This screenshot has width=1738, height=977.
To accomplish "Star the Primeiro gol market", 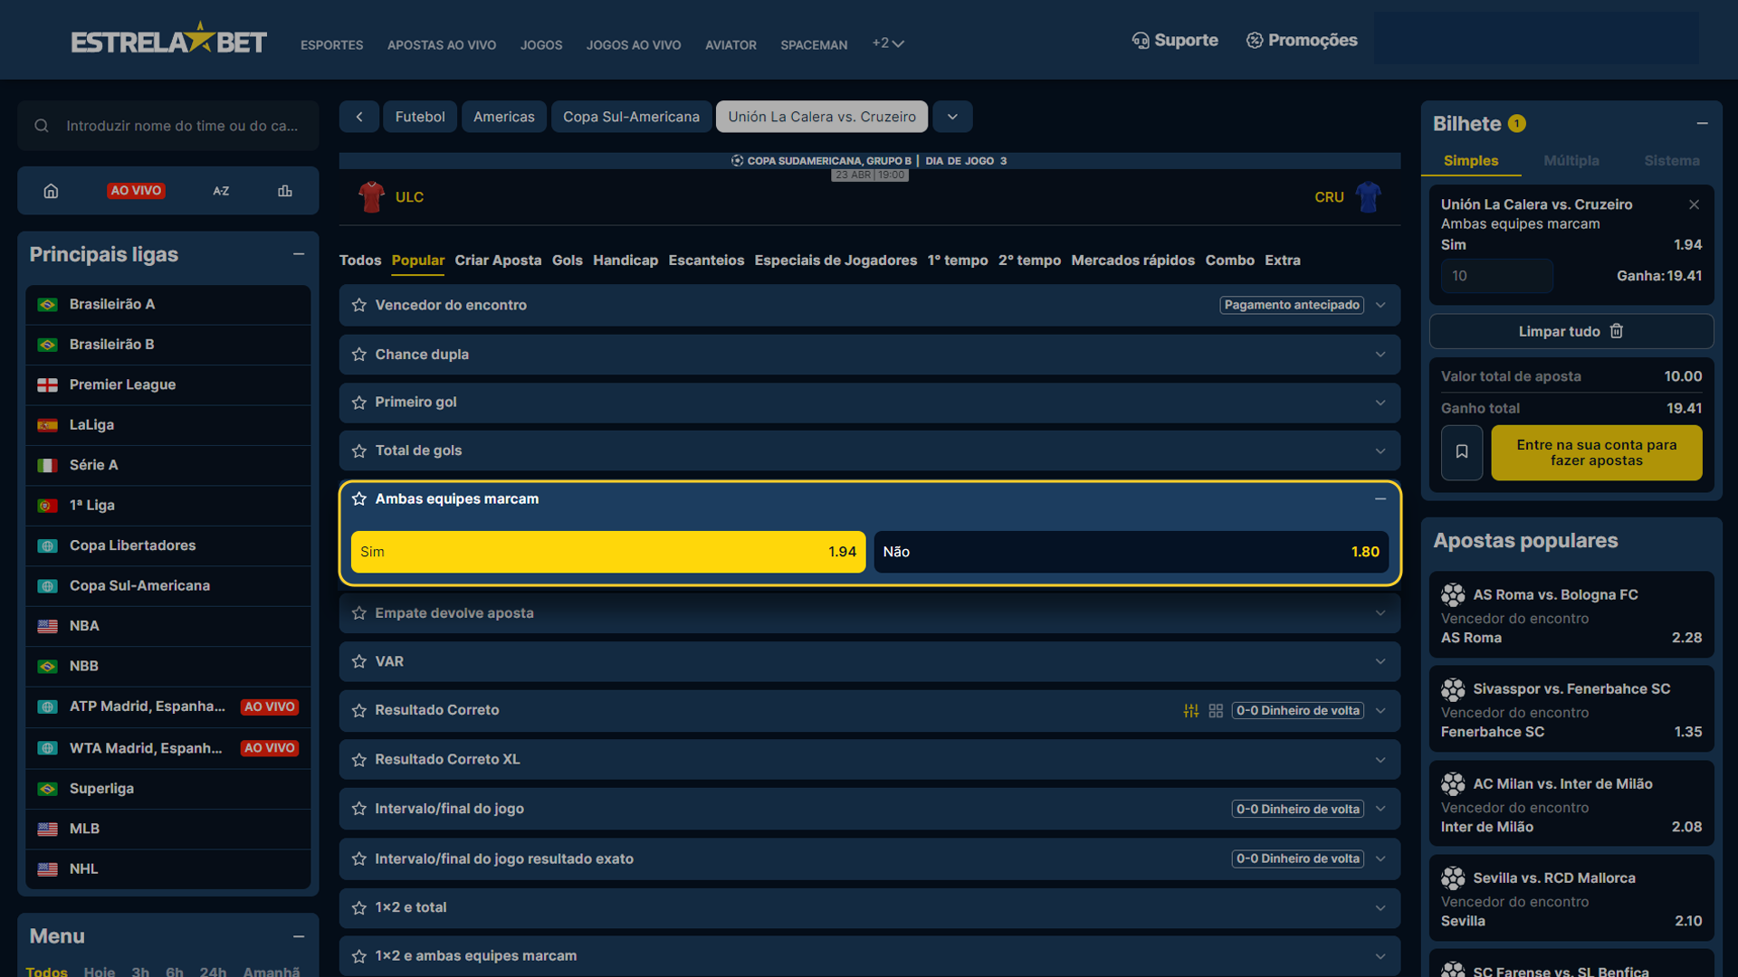I will [359, 403].
